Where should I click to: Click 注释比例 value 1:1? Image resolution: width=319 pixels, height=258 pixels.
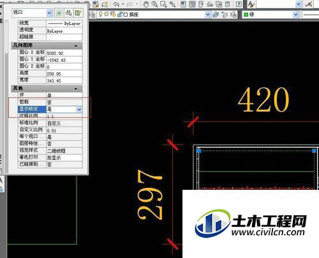(64, 117)
